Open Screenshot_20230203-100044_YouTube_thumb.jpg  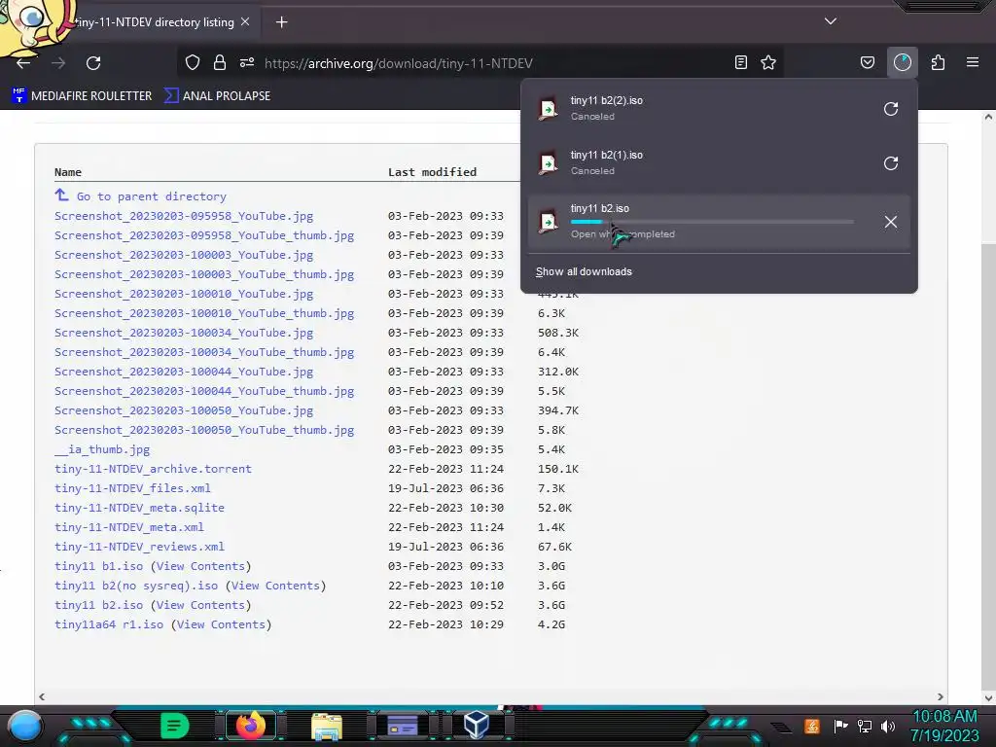[x=204, y=391]
